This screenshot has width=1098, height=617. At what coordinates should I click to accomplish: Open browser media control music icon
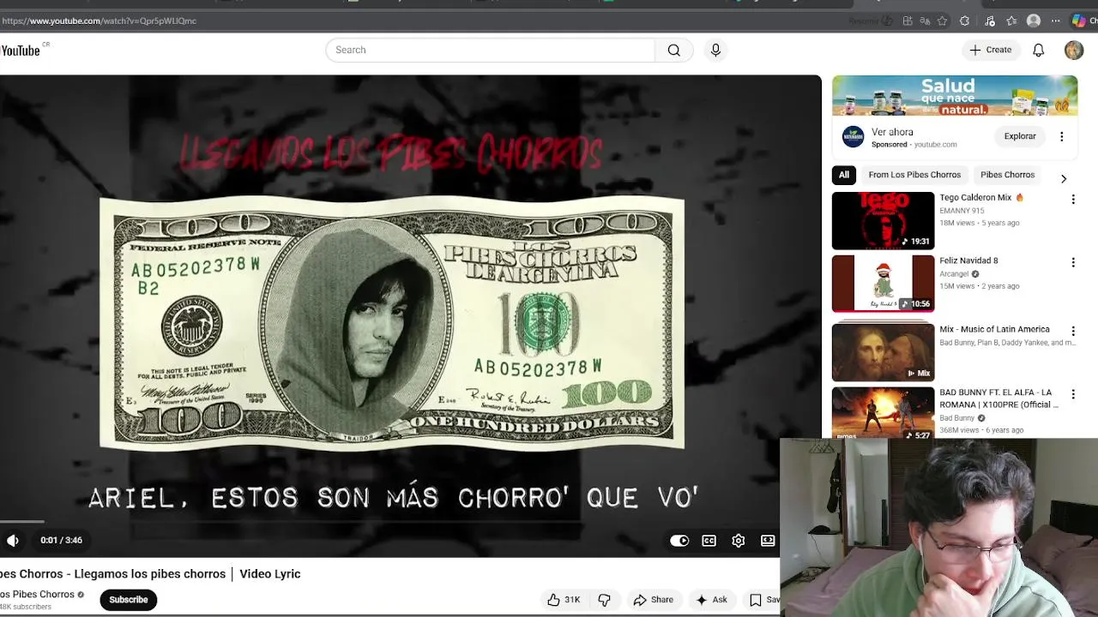coord(990,21)
